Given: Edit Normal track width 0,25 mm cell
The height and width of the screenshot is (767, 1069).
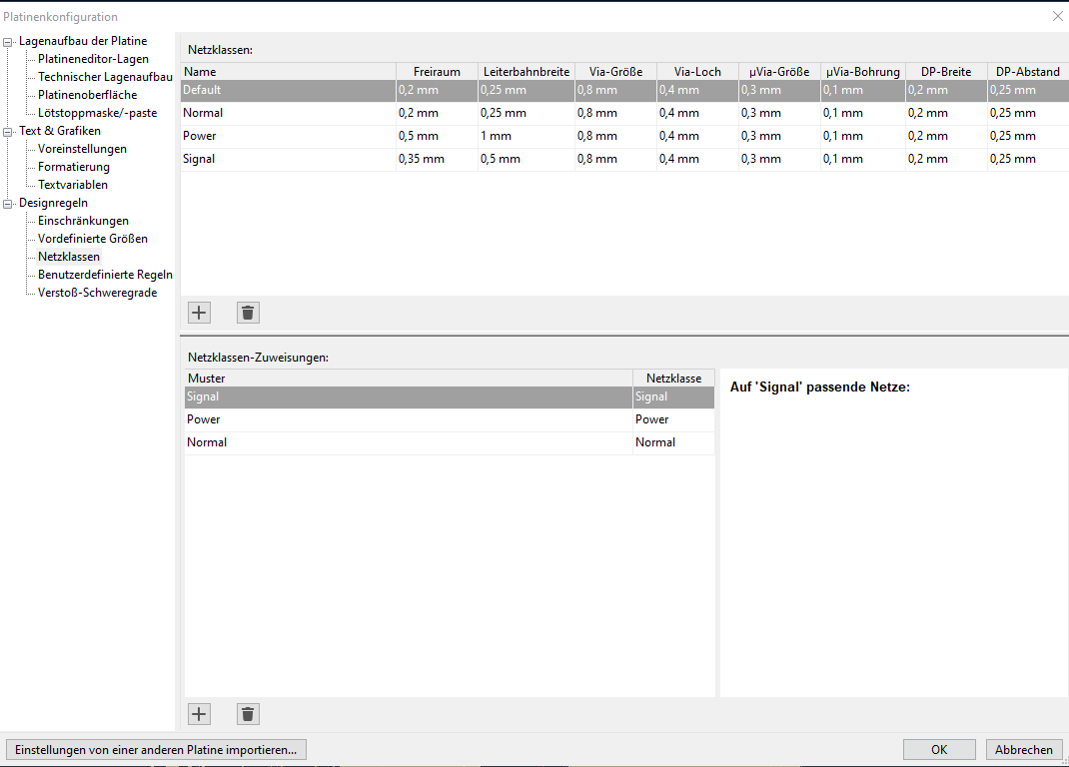Looking at the screenshot, I should point(527,113).
